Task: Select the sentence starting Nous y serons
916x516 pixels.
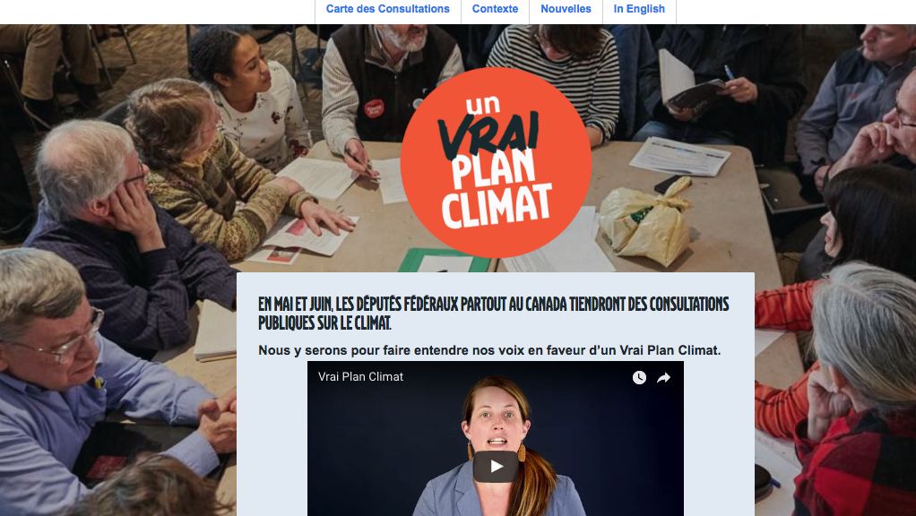Action: (x=489, y=350)
